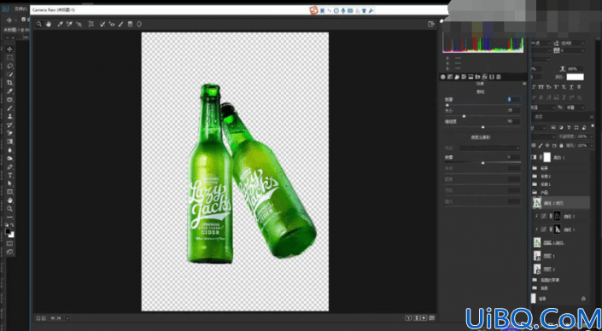This screenshot has height=331, width=602.
Task: Select the Graduated Filter tool
Action: pyautogui.click(x=130, y=24)
